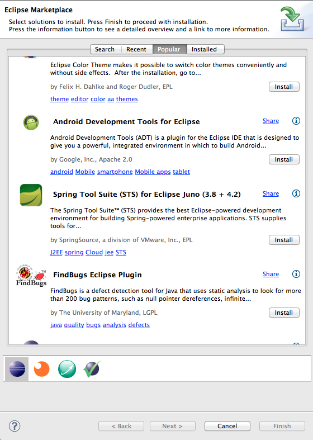Open the 'analysis' tag link
Image resolution: width=313 pixels, height=440 pixels.
pyautogui.click(x=115, y=325)
